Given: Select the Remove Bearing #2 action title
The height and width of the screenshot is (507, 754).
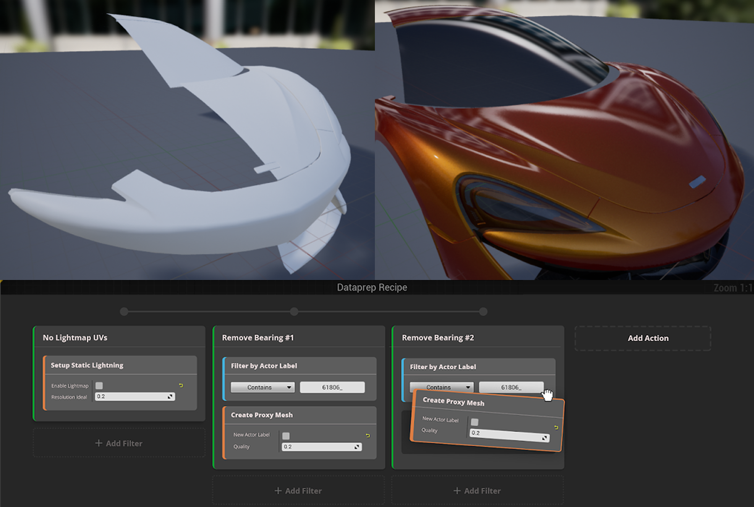Looking at the screenshot, I should 438,338.
